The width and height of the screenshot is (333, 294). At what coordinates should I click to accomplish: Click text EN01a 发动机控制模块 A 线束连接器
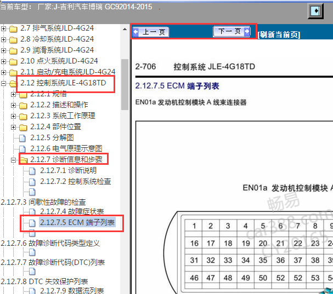click(191, 102)
